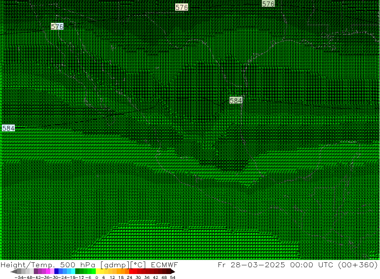Viewport: 380px width, 279px height.
Task: Click the 'Height/Temp. 500 hPa' title text
Action: tap(48, 265)
